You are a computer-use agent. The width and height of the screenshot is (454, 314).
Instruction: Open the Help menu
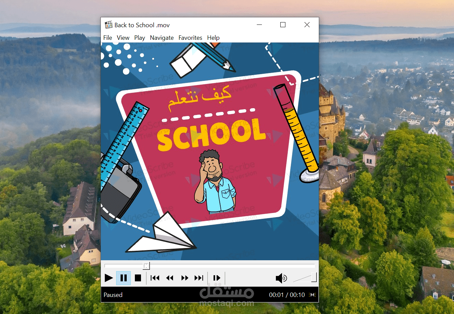click(x=213, y=38)
